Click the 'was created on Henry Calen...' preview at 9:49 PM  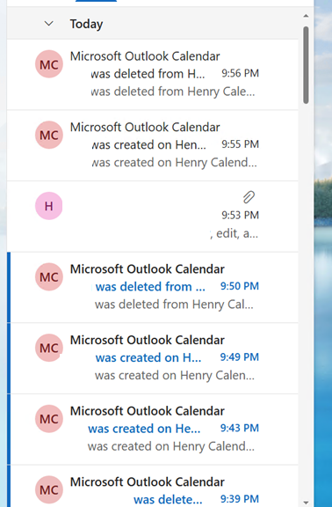tap(175, 375)
